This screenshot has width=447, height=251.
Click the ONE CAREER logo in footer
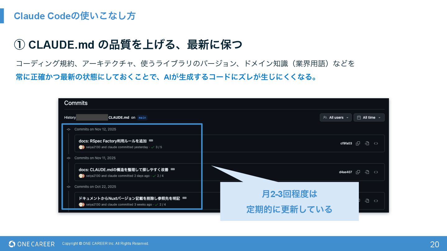pos(32,244)
